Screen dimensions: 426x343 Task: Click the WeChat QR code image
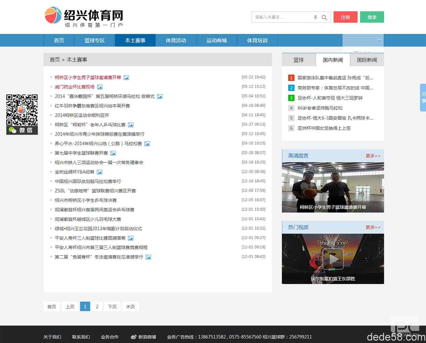pos(22,110)
